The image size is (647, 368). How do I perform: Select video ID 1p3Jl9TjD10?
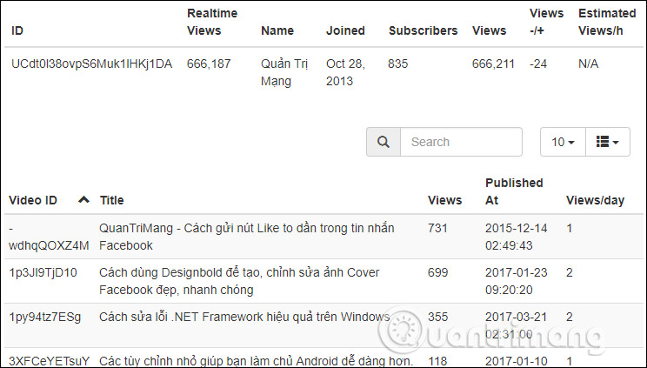tap(43, 273)
